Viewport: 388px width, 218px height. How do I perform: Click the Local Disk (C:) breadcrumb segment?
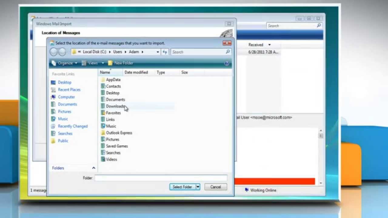95,52
